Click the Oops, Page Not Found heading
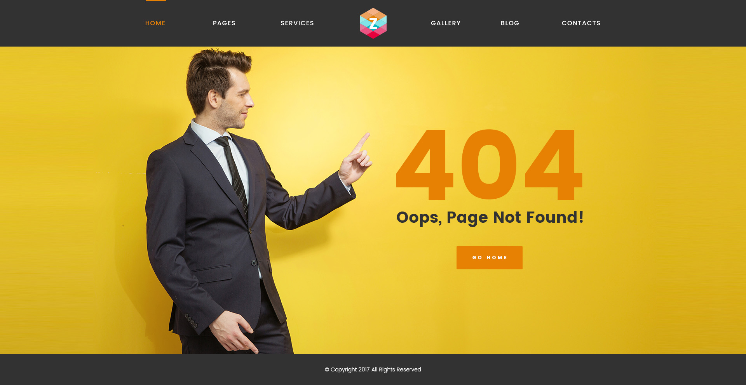Viewport: 746px width, 385px height. pos(490,217)
